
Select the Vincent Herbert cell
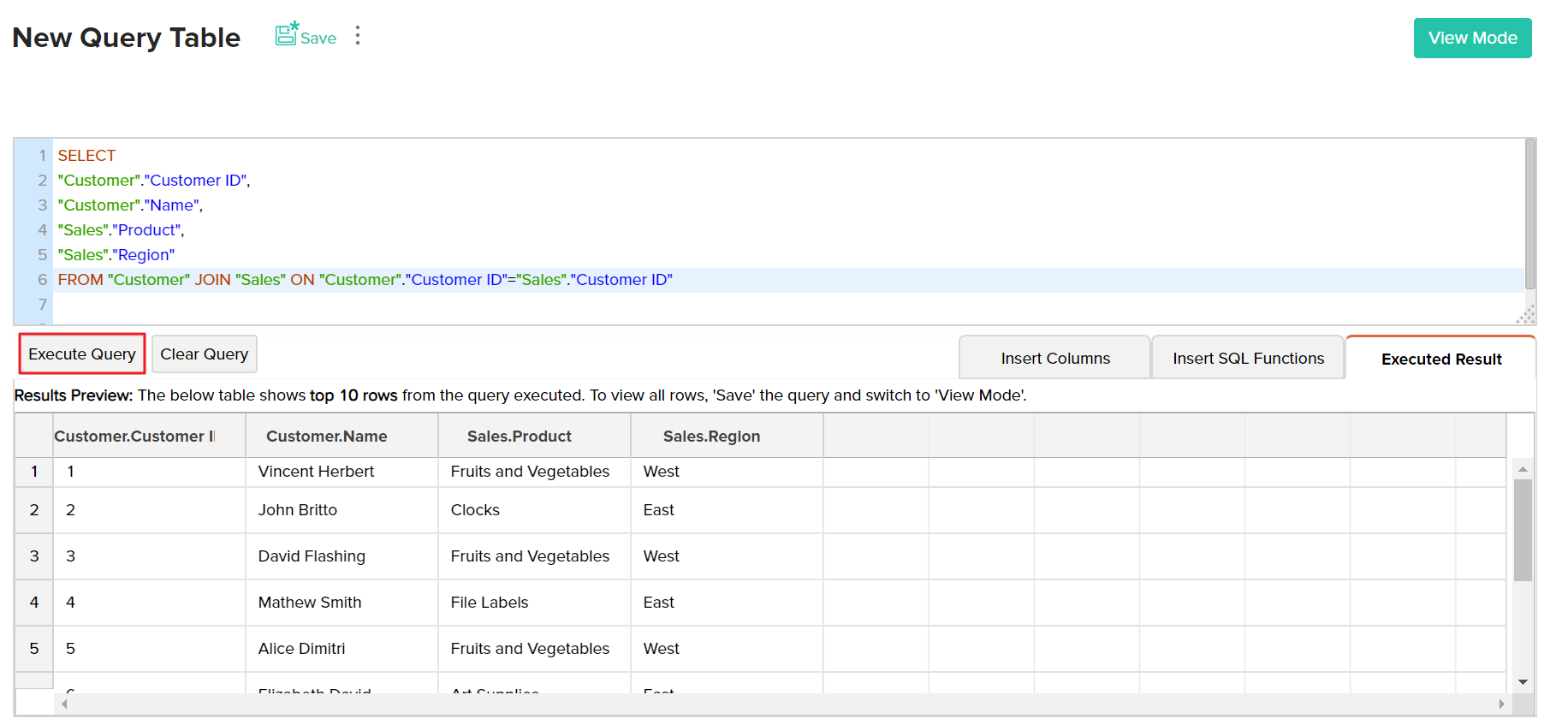[316, 472]
